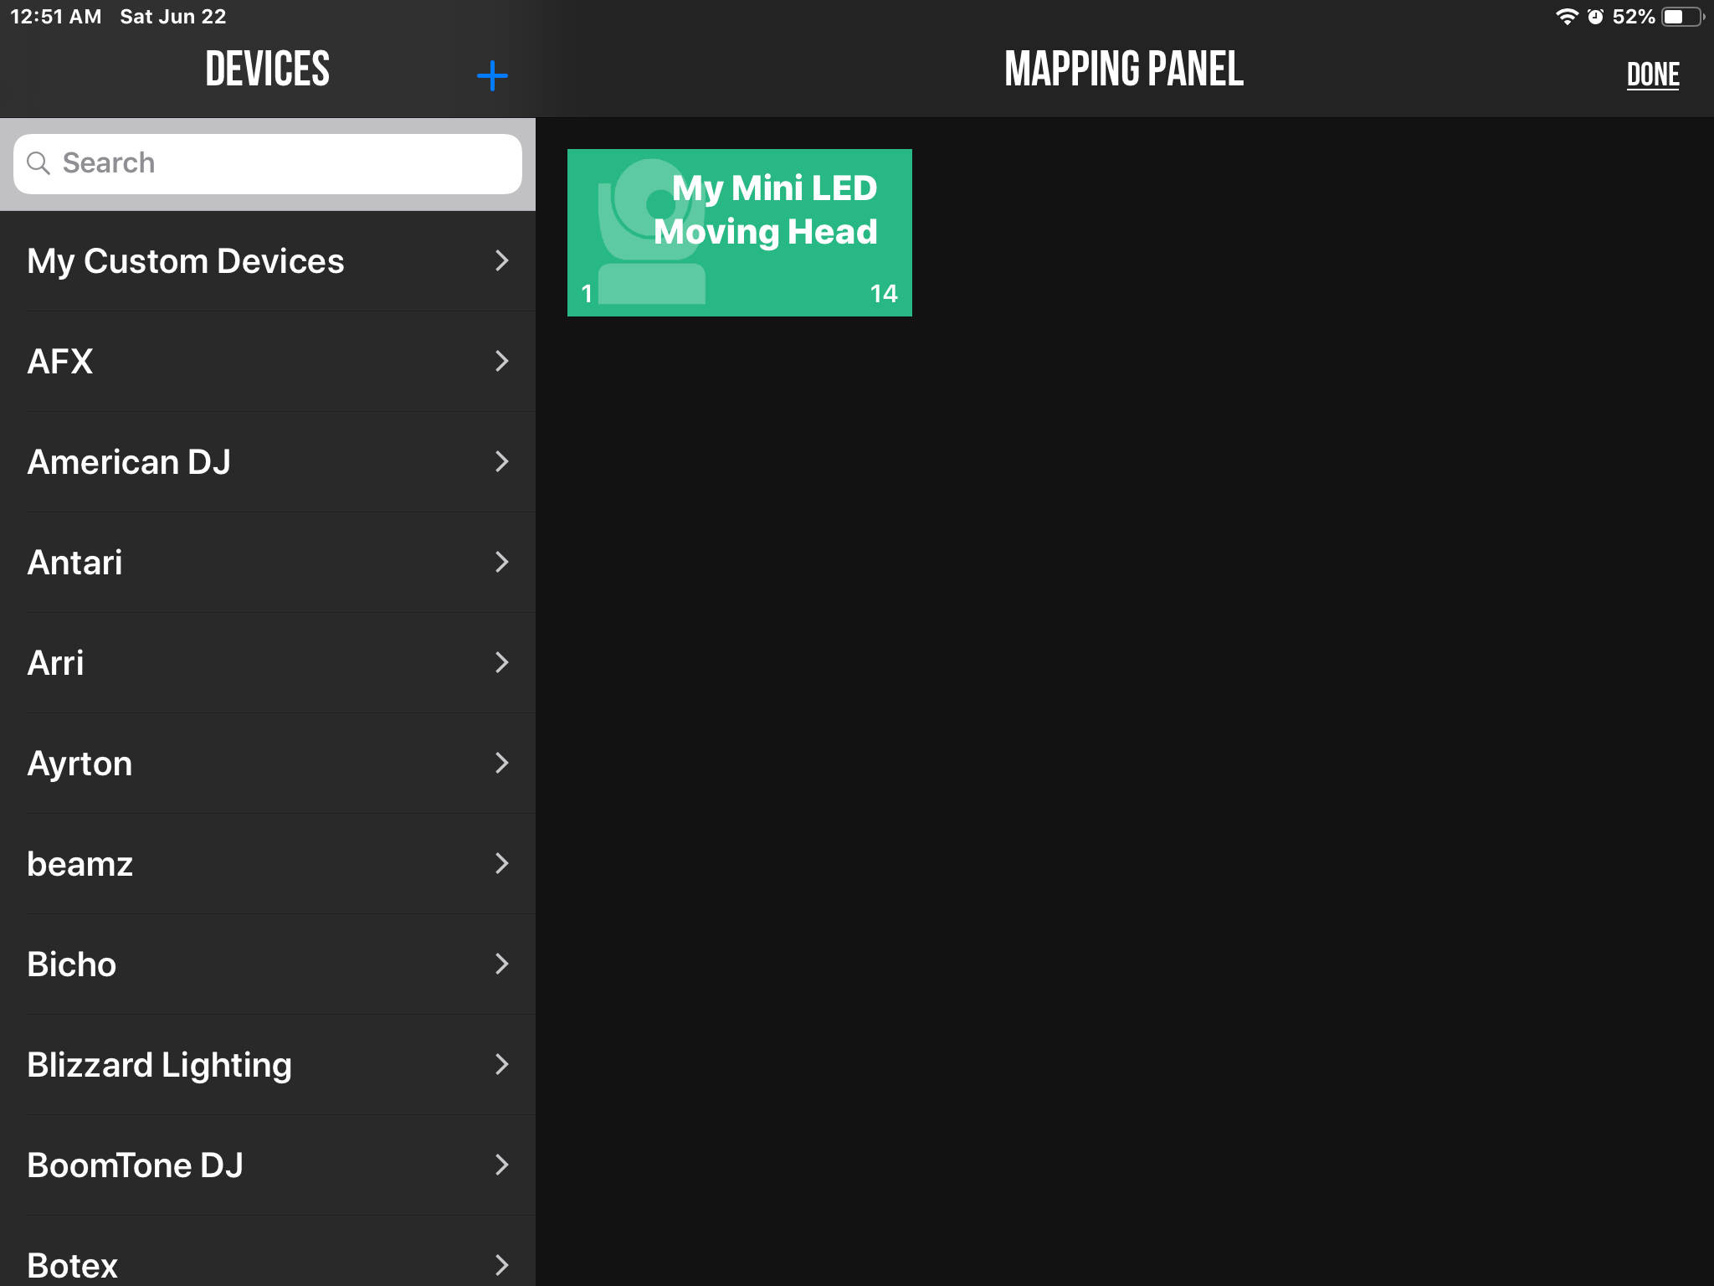Image resolution: width=1714 pixels, height=1286 pixels.
Task: Select the Bicho row
Action: (268, 964)
